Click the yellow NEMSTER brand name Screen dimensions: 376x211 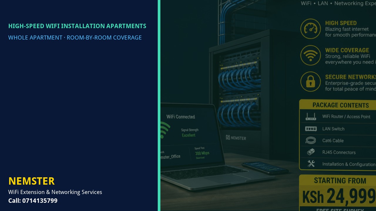click(31, 181)
